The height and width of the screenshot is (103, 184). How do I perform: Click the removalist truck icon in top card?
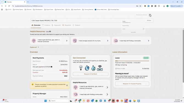tap(116, 41)
